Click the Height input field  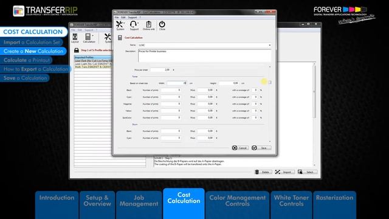[x=229, y=83]
